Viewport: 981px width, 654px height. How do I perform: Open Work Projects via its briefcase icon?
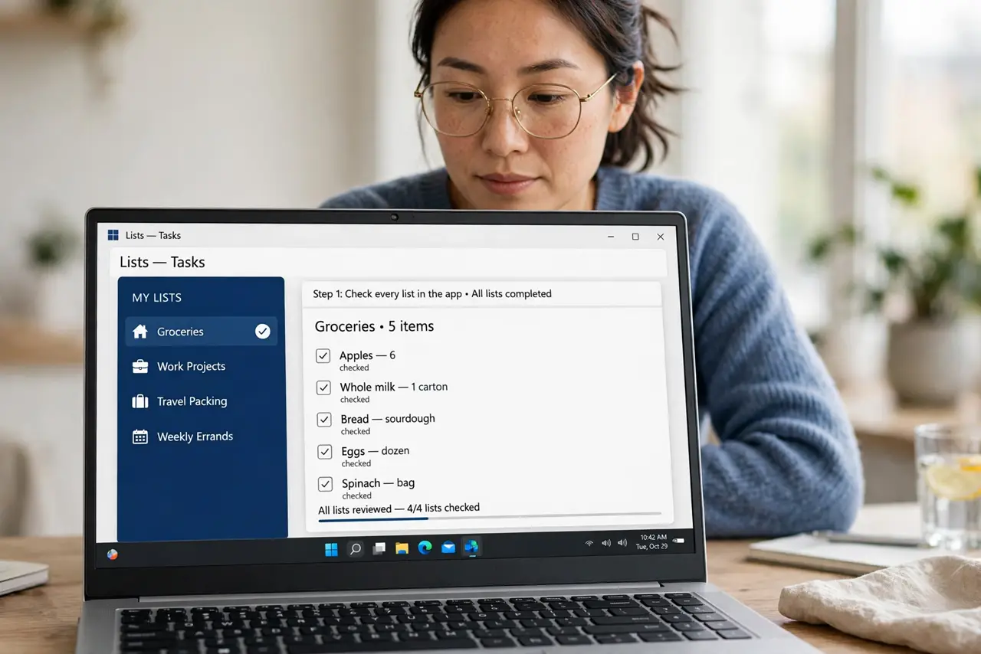pos(140,367)
